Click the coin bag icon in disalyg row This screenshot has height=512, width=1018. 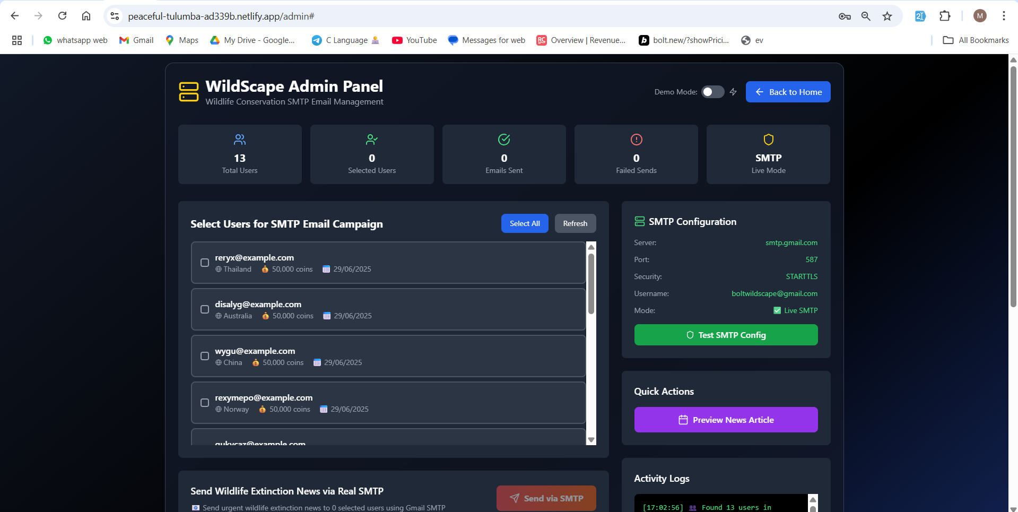pos(266,316)
